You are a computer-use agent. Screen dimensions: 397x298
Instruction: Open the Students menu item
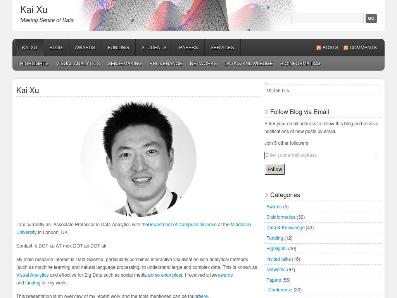pyautogui.click(x=154, y=48)
